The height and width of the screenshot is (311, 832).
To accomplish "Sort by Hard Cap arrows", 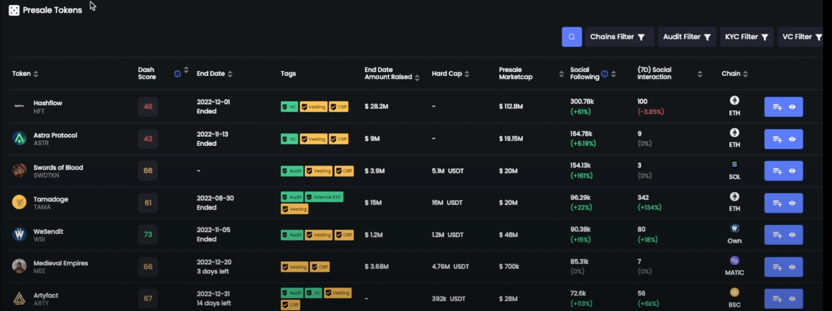I will [x=467, y=74].
